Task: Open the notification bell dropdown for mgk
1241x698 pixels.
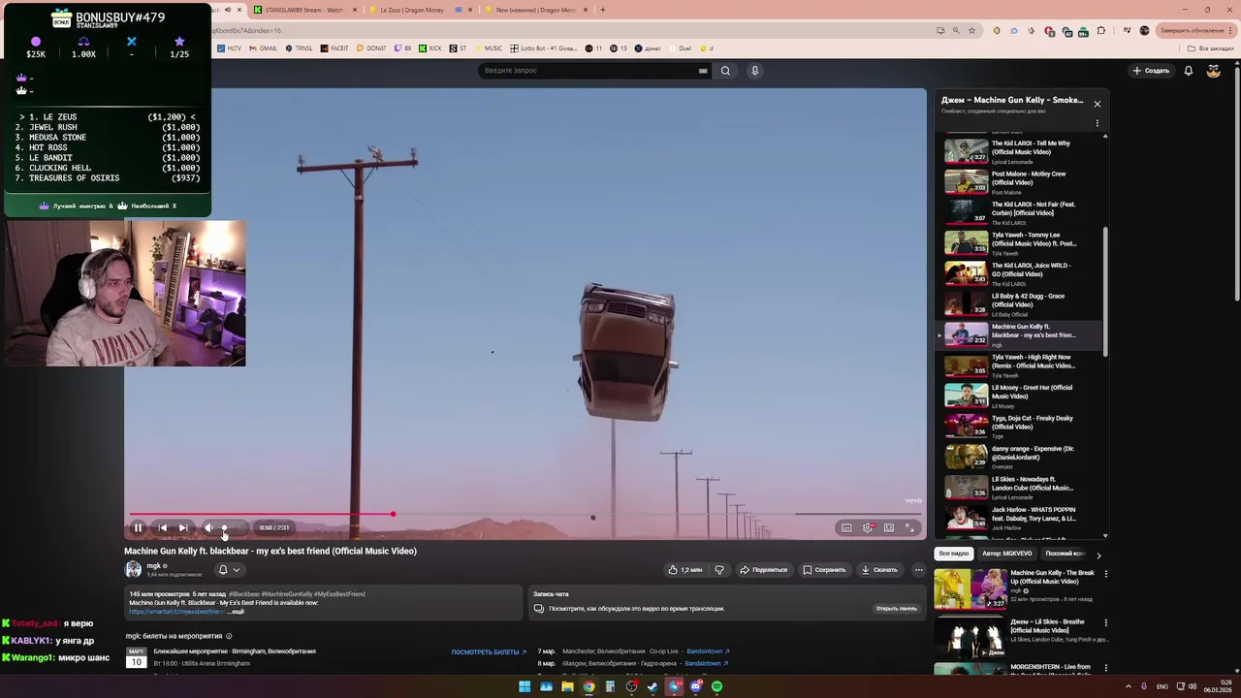Action: coord(228,570)
